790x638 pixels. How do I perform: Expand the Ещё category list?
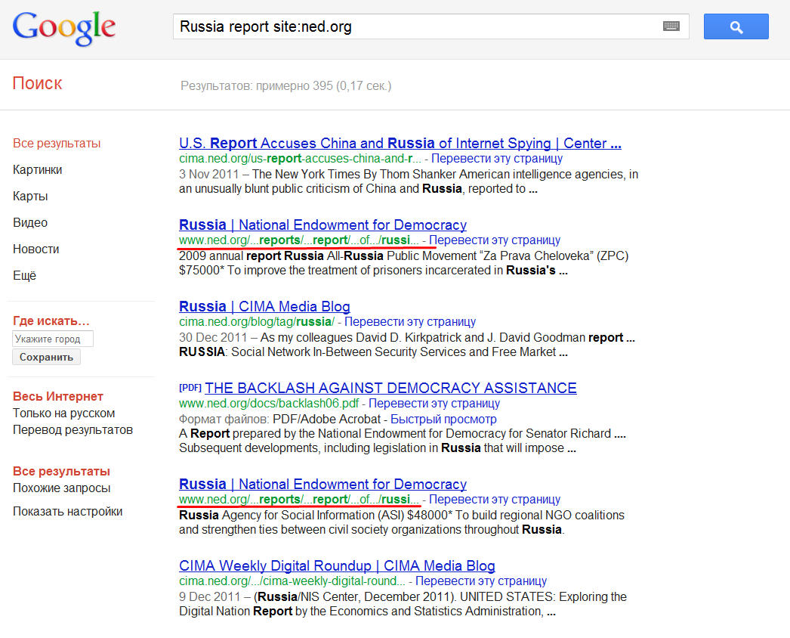[25, 275]
